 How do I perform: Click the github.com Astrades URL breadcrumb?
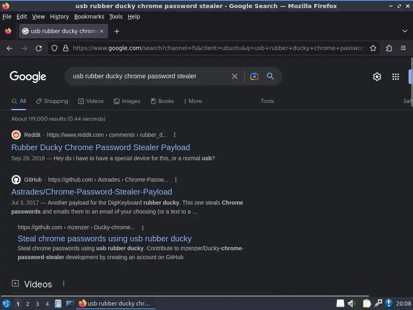tap(108, 180)
